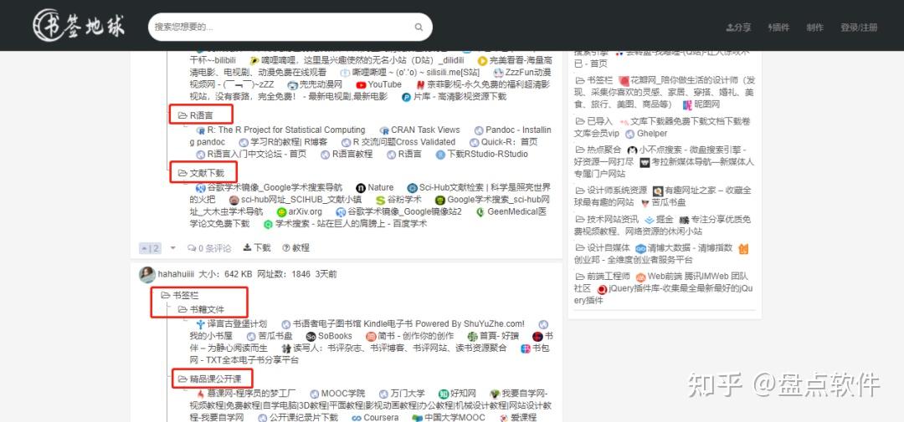The height and width of the screenshot is (422, 904).
Task: Open the Coursera bookmark link
Action: point(381,417)
